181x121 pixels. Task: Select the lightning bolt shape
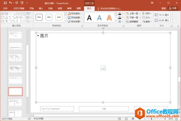tap(7, 21)
